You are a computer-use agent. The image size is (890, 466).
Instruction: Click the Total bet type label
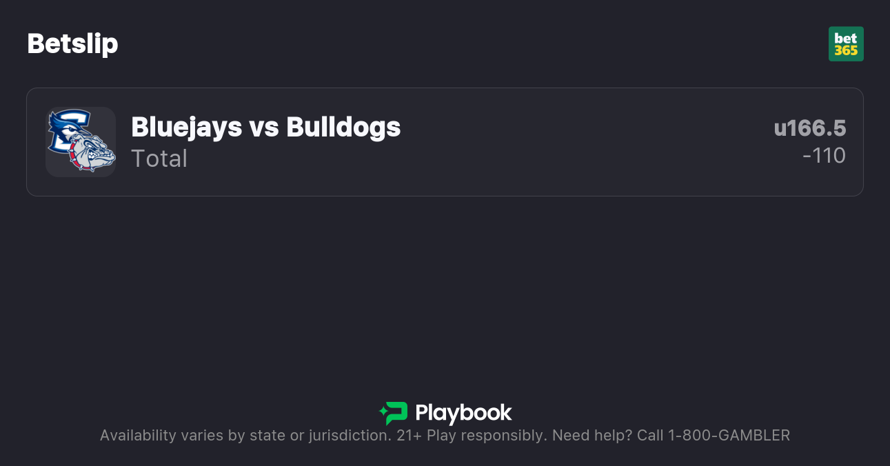click(x=159, y=159)
